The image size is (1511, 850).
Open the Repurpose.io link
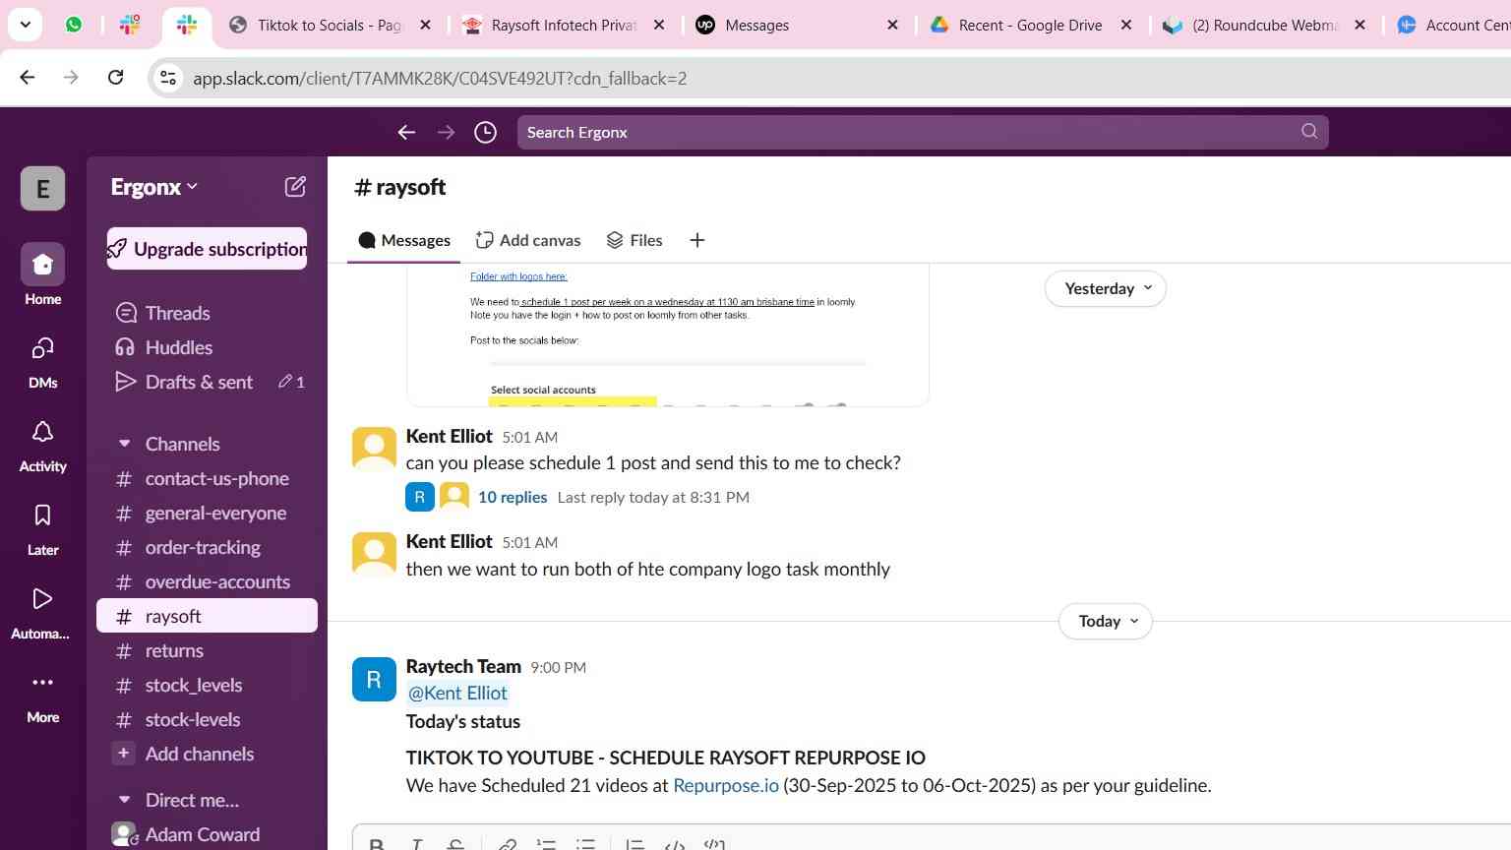coord(726,785)
